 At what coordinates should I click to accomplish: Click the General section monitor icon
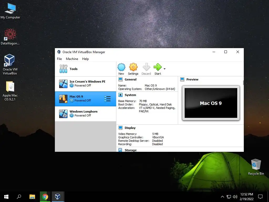tap(120, 79)
